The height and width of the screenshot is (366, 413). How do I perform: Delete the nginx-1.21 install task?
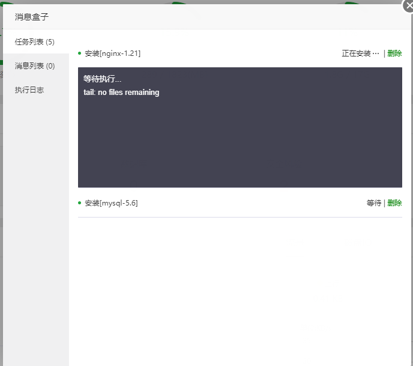394,53
